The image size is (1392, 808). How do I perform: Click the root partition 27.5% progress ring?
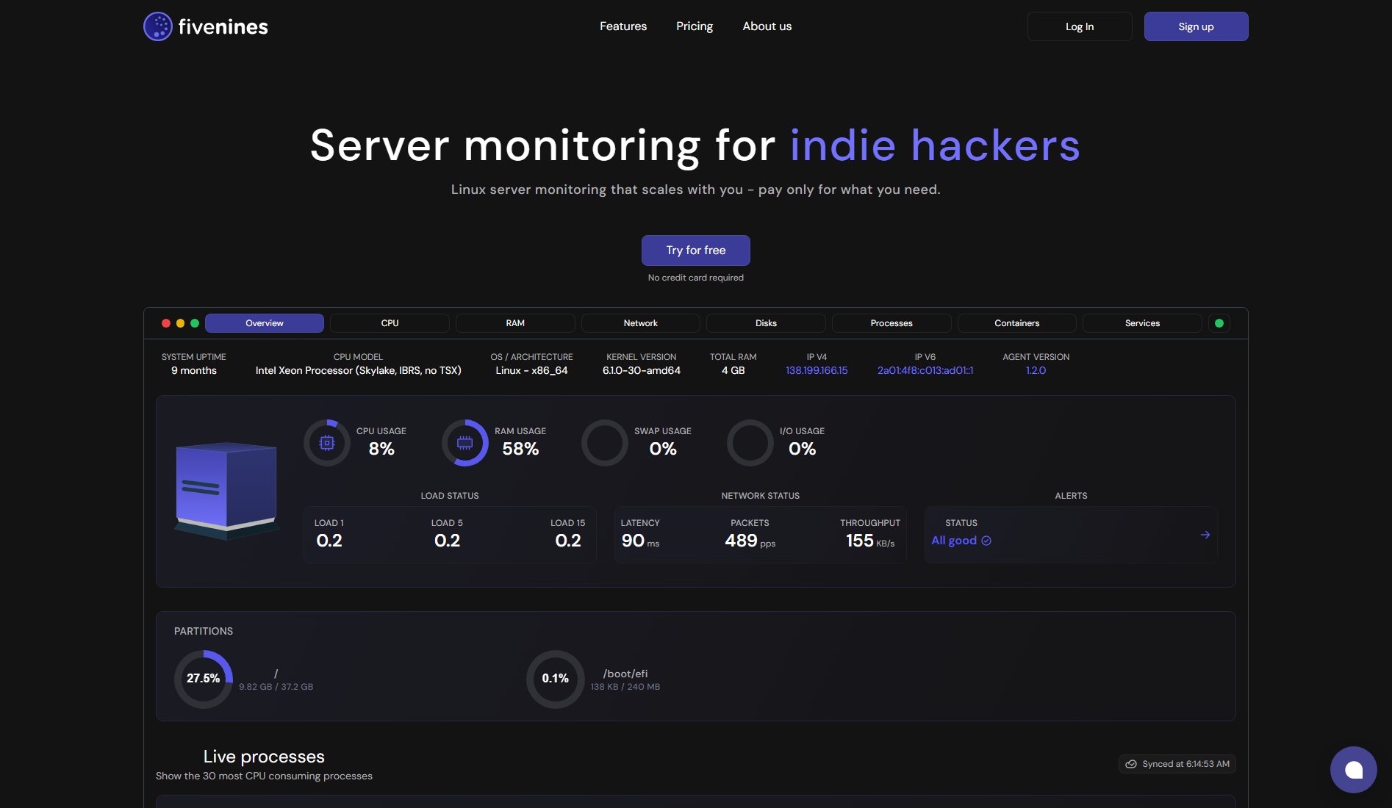(x=203, y=679)
